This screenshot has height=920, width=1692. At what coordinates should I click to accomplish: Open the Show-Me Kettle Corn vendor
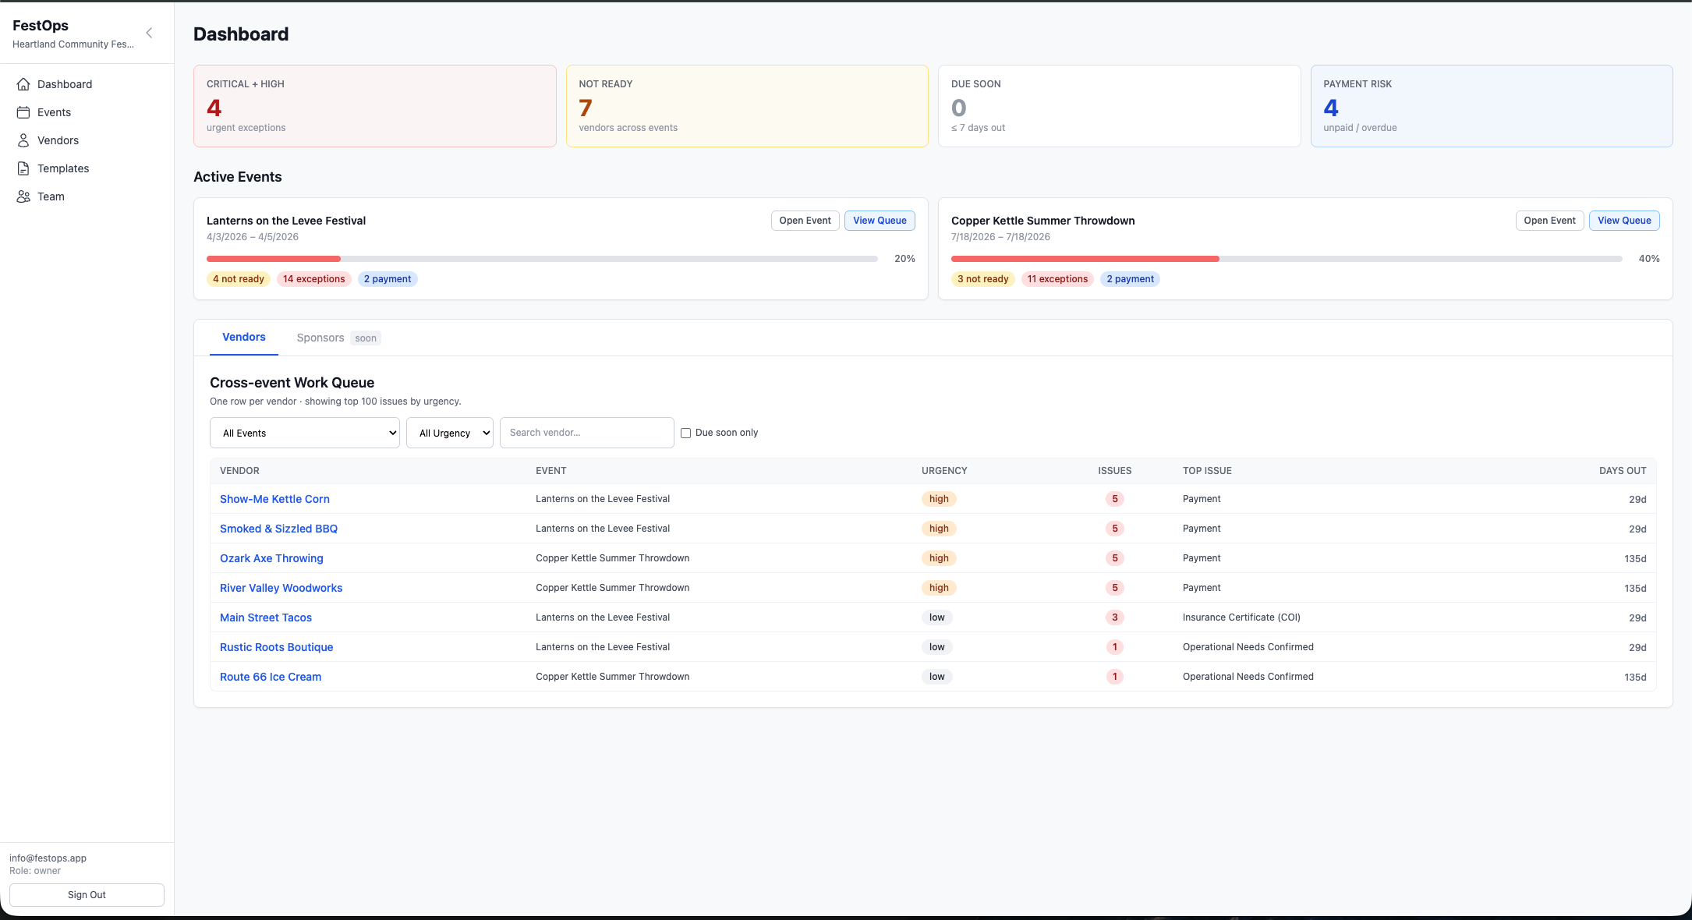click(274, 499)
